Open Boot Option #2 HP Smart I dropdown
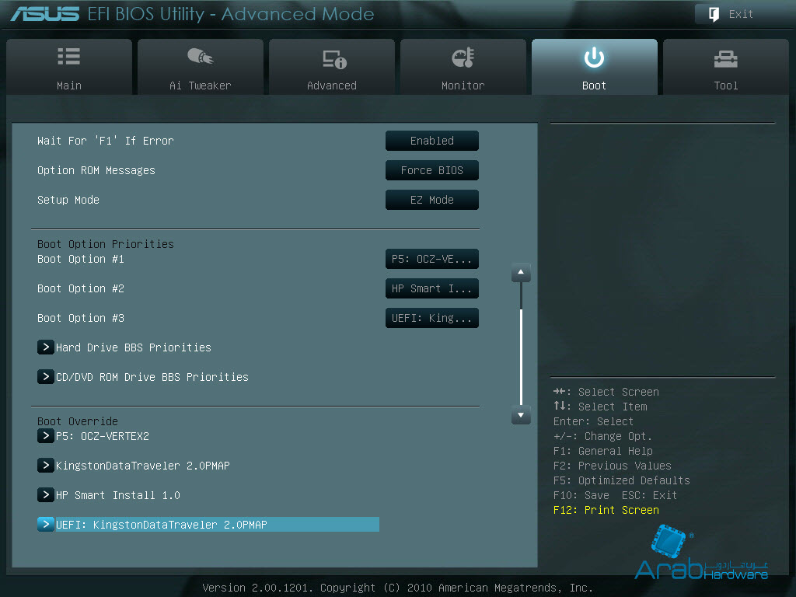The height and width of the screenshot is (597, 796). point(432,288)
